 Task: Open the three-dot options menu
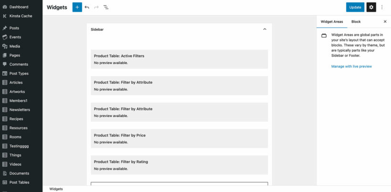pyautogui.click(x=382, y=7)
